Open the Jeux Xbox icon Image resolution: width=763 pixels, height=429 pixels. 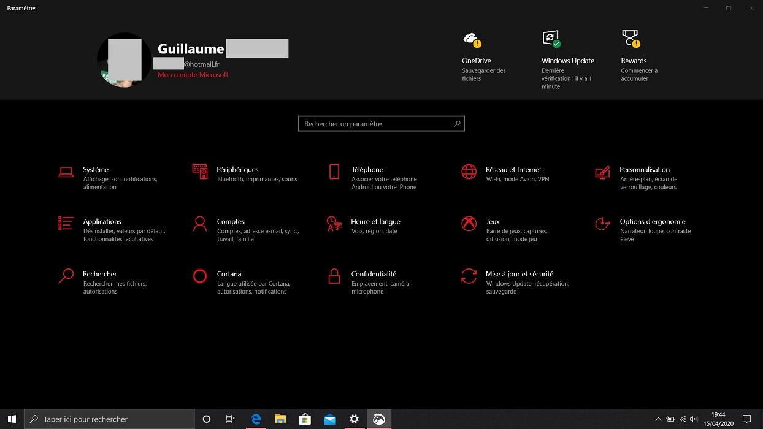point(469,224)
